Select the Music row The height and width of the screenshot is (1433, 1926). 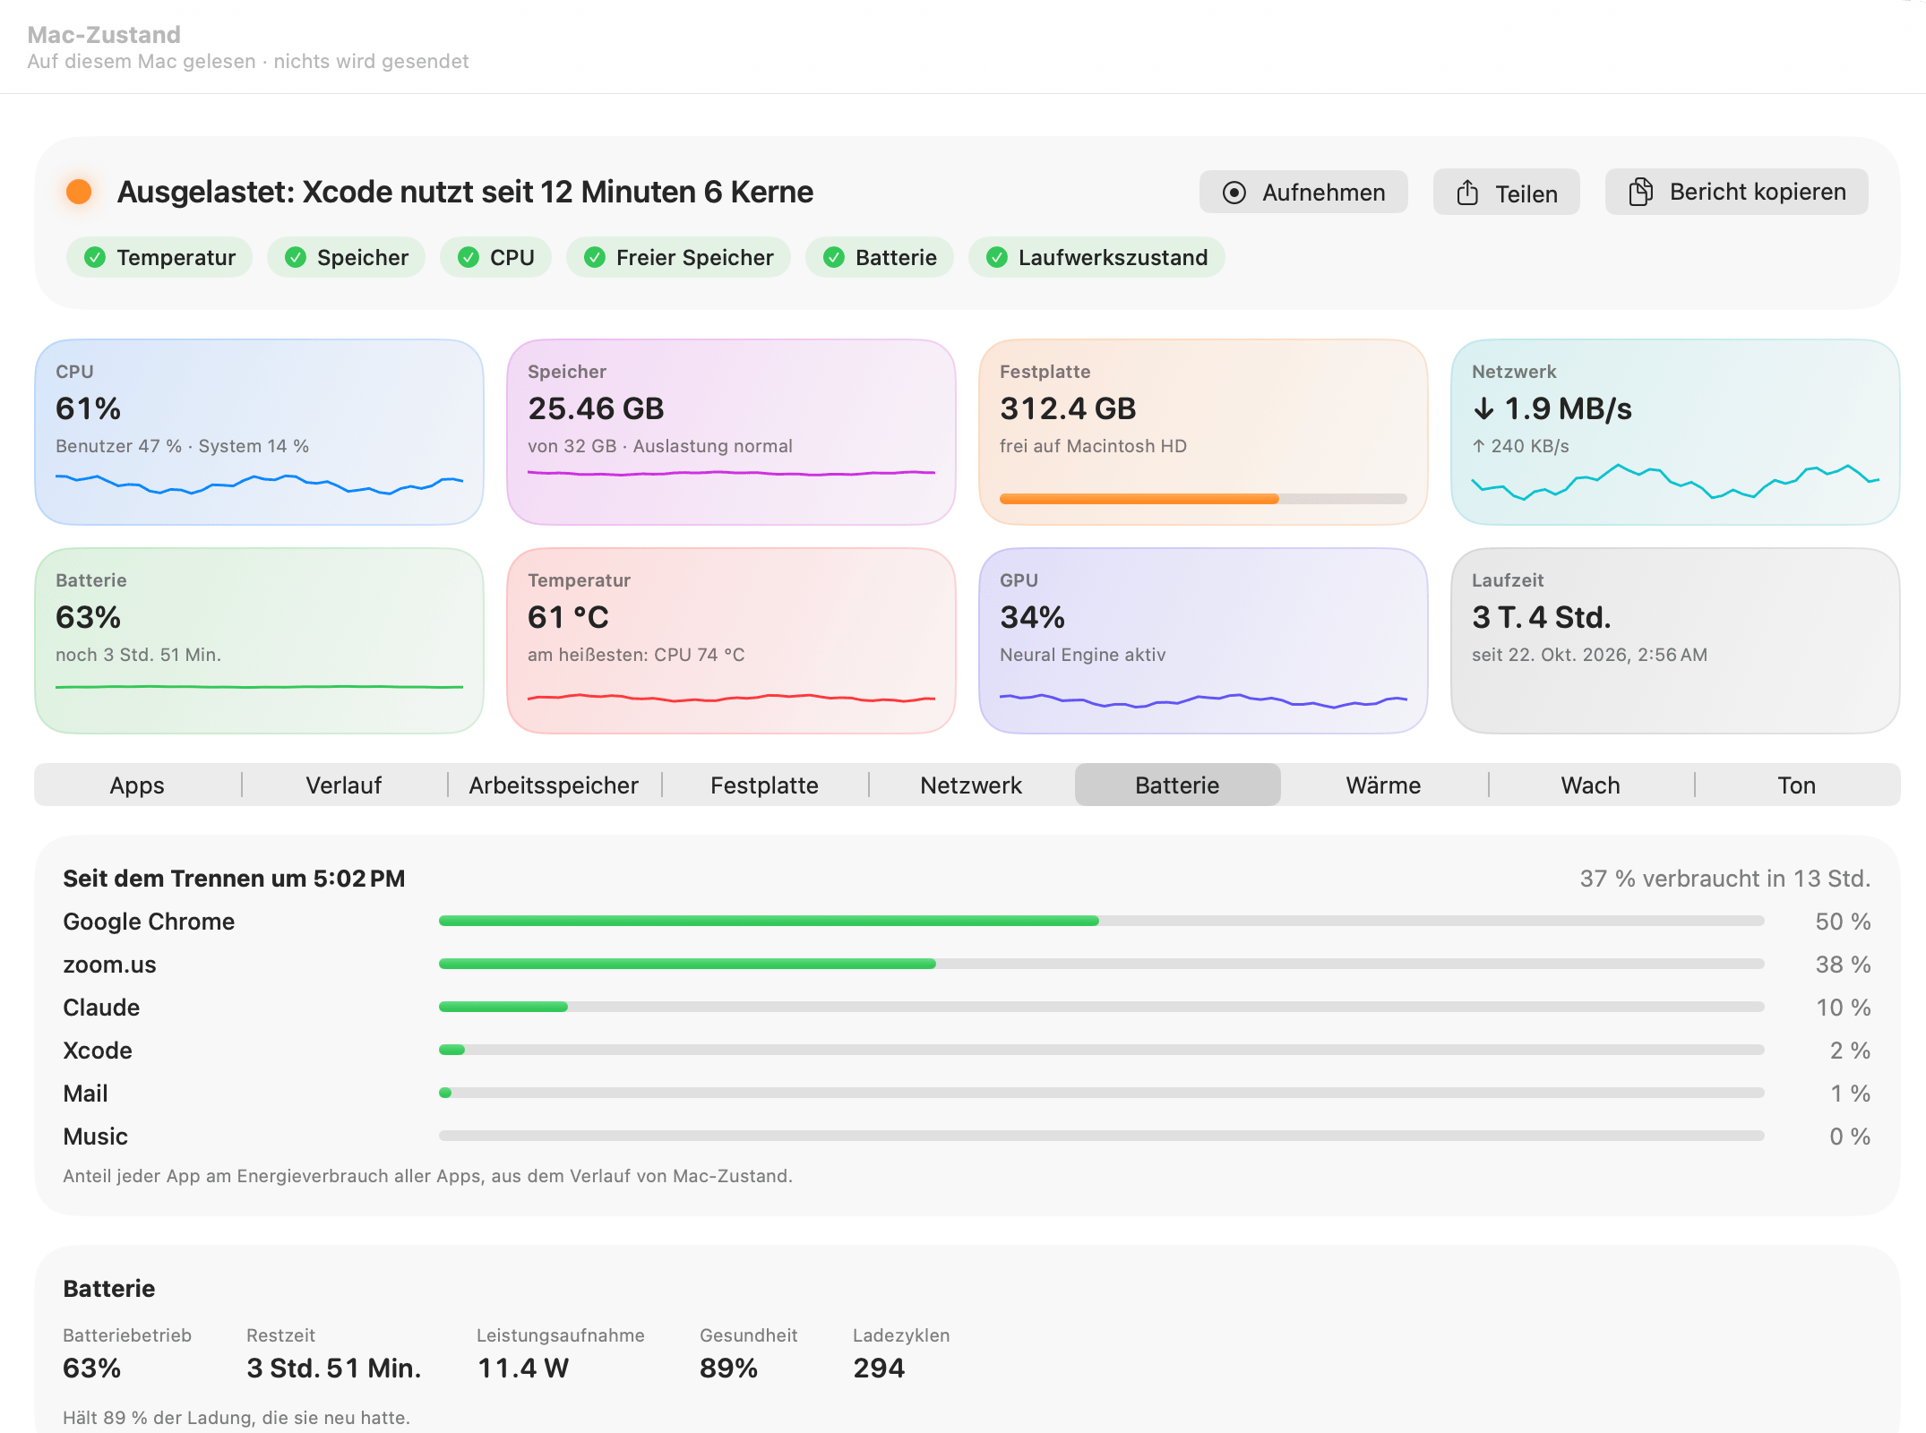click(x=967, y=1137)
